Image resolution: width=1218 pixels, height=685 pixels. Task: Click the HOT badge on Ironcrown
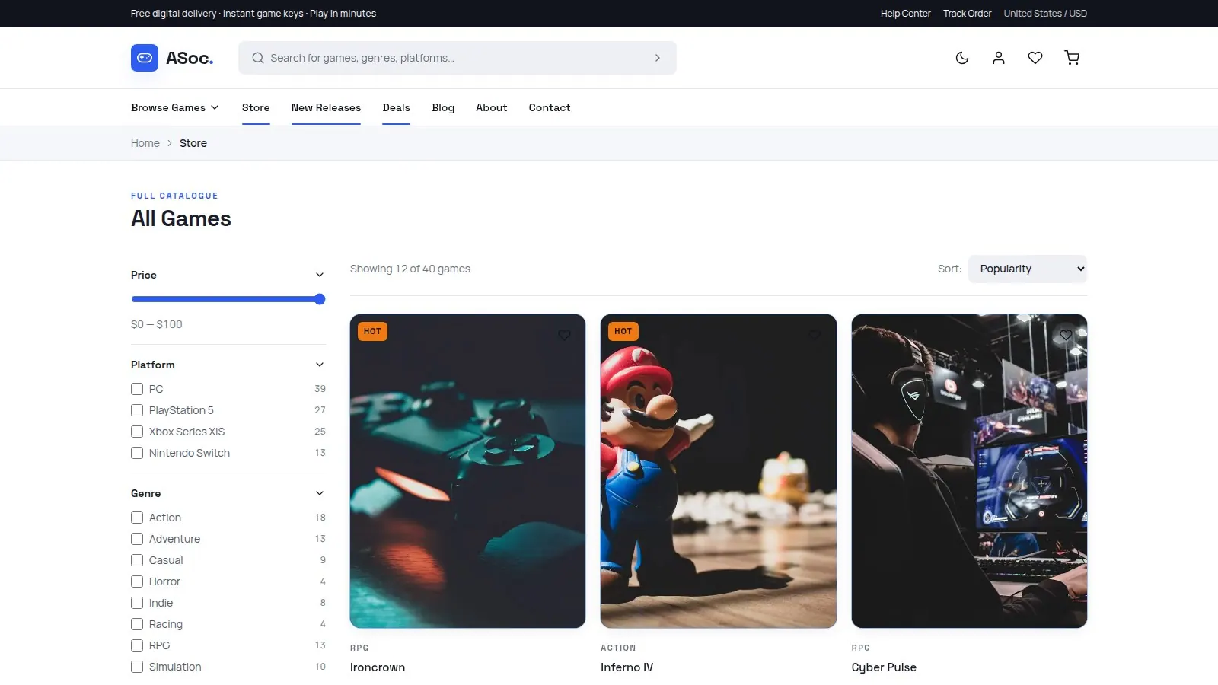tap(372, 331)
